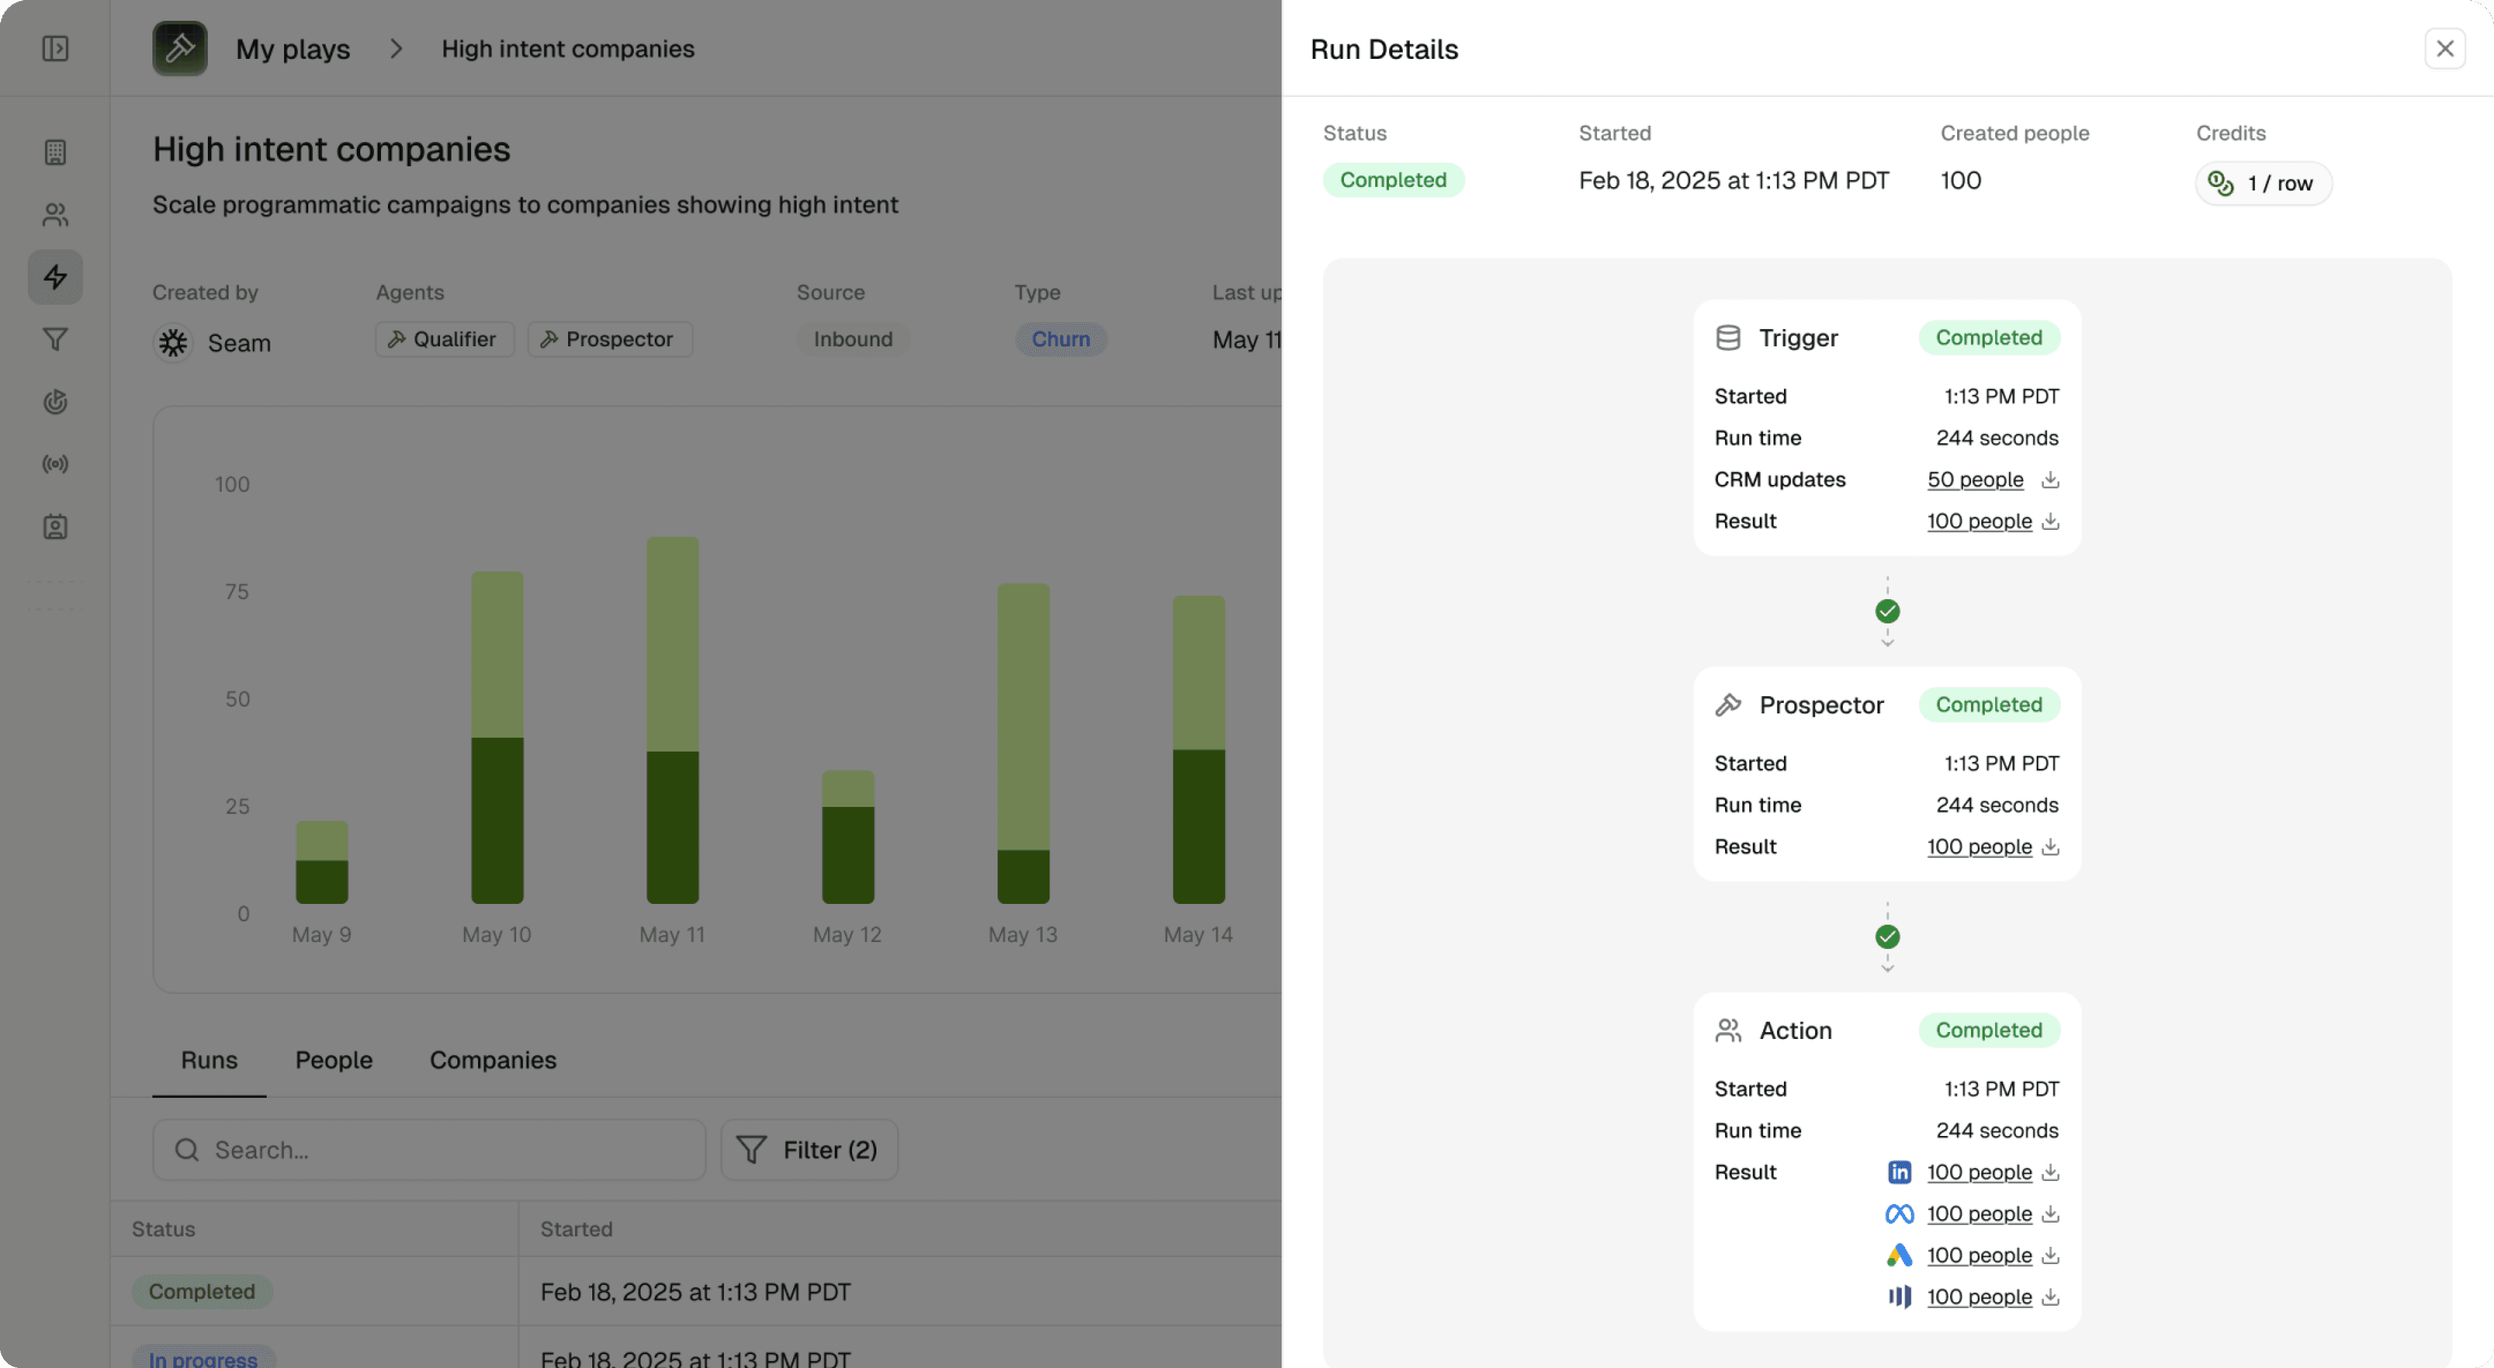This screenshot has height=1368, width=2494.
Task: Open the Prospector 100 people result link
Action: 1978,846
